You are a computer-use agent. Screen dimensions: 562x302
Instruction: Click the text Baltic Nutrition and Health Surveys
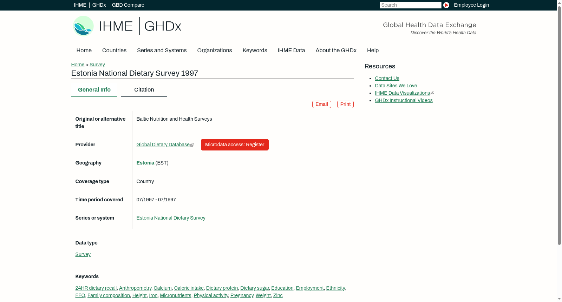click(174, 119)
